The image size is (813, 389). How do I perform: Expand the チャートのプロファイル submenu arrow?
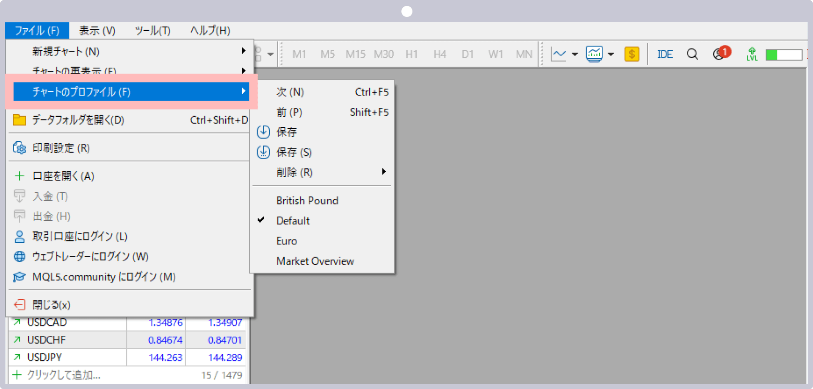[243, 91]
